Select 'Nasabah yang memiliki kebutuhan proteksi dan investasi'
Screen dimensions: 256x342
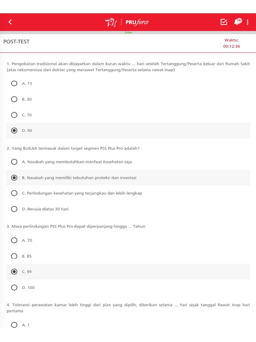pyautogui.click(x=14, y=178)
